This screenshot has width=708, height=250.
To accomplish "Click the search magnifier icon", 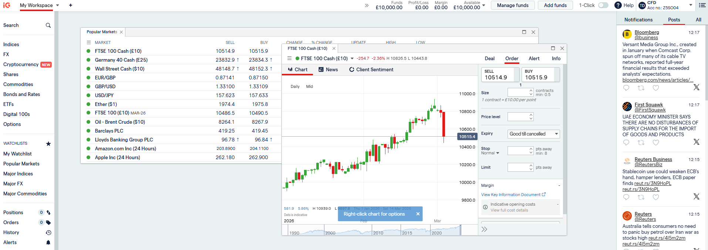I will coord(48,25).
